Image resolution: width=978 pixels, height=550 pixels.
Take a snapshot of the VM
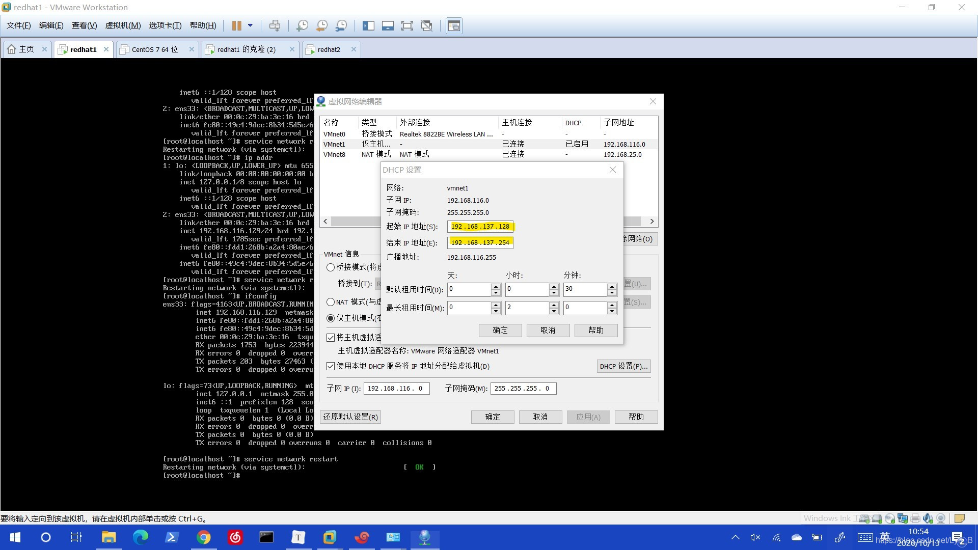point(302,25)
